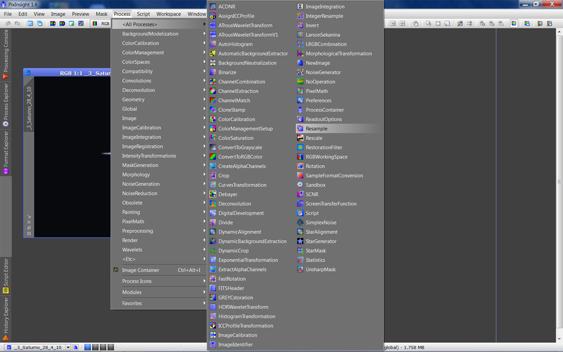Click the Deconvolution icon in process list
The height and width of the screenshot is (352, 563).
(212, 204)
